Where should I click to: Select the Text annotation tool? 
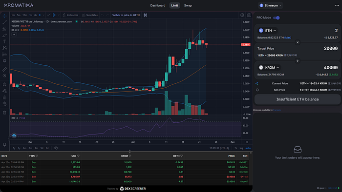(4, 41)
